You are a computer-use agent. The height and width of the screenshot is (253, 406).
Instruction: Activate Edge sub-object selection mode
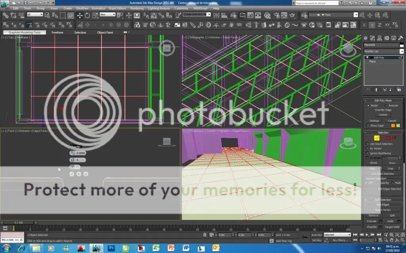(377, 138)
